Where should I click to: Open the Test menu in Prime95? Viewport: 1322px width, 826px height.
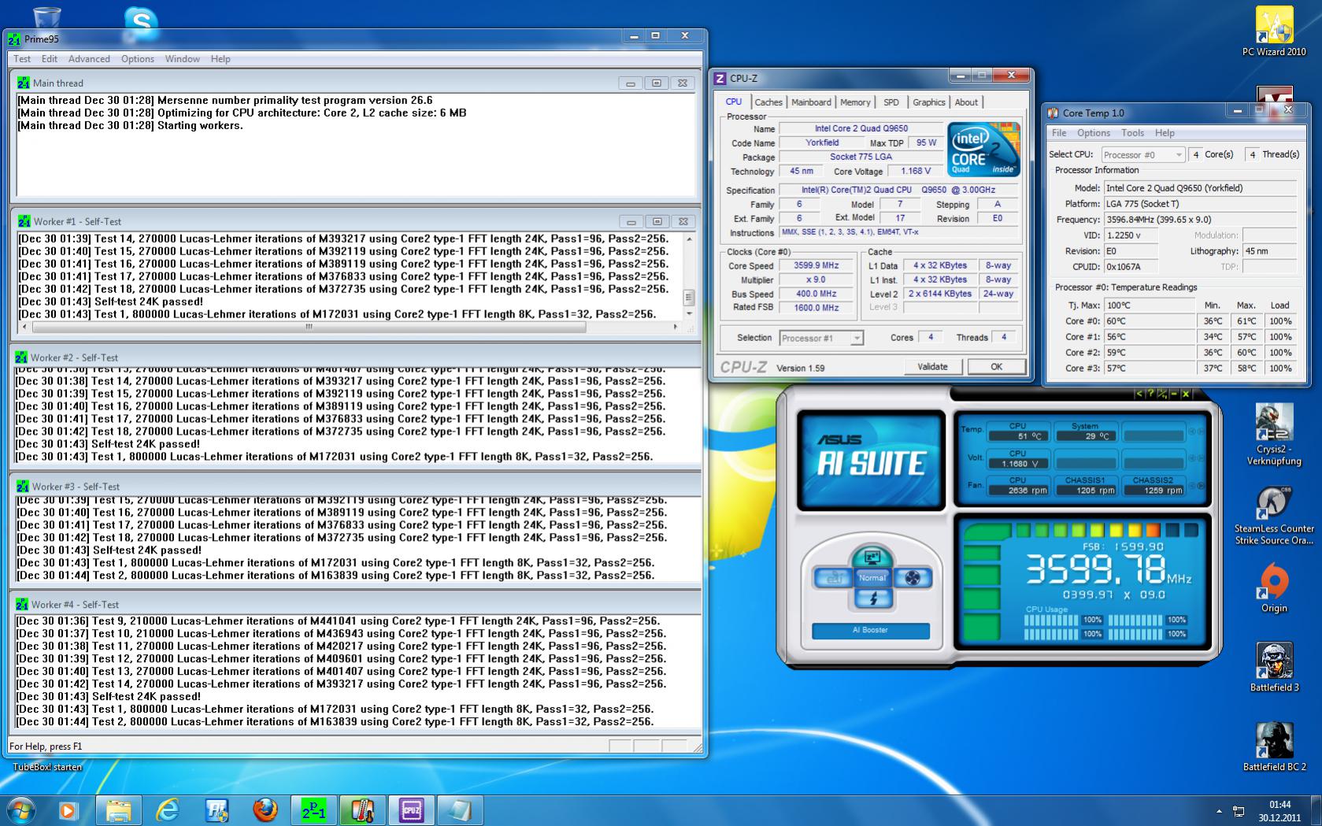(x=22, y=59)
